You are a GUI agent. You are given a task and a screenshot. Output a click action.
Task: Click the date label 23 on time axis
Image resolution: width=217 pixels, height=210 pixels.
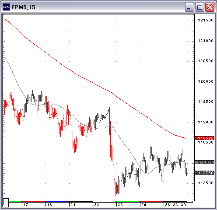(x=120, y=205)
